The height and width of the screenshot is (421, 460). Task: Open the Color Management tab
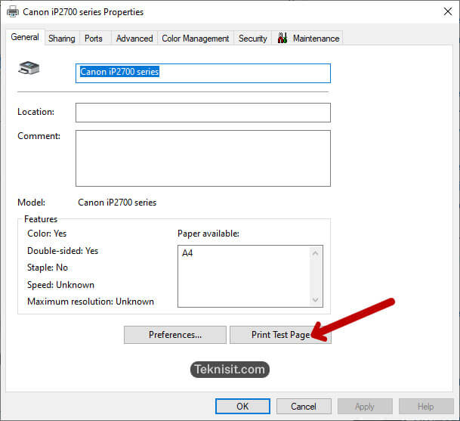(x=196, y=39)
